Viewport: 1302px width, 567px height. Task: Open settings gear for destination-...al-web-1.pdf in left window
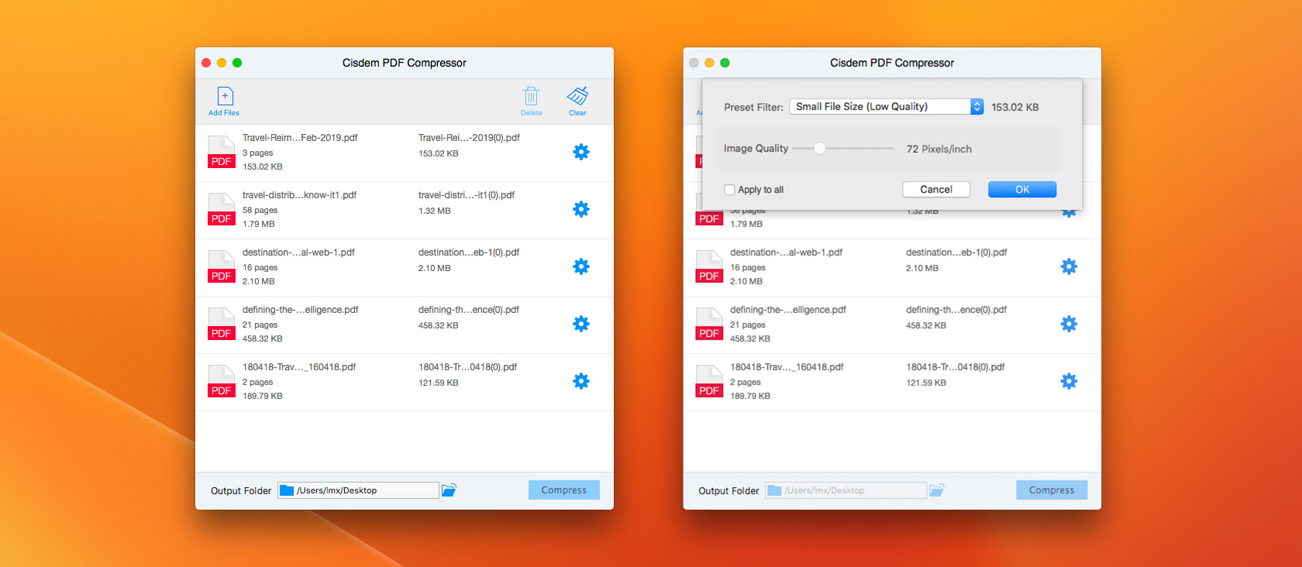click(580, 266)
